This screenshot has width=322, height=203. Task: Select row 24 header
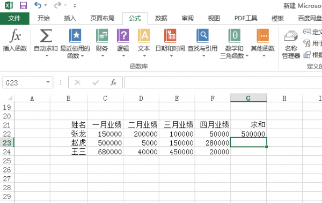(x=7, y=152)
